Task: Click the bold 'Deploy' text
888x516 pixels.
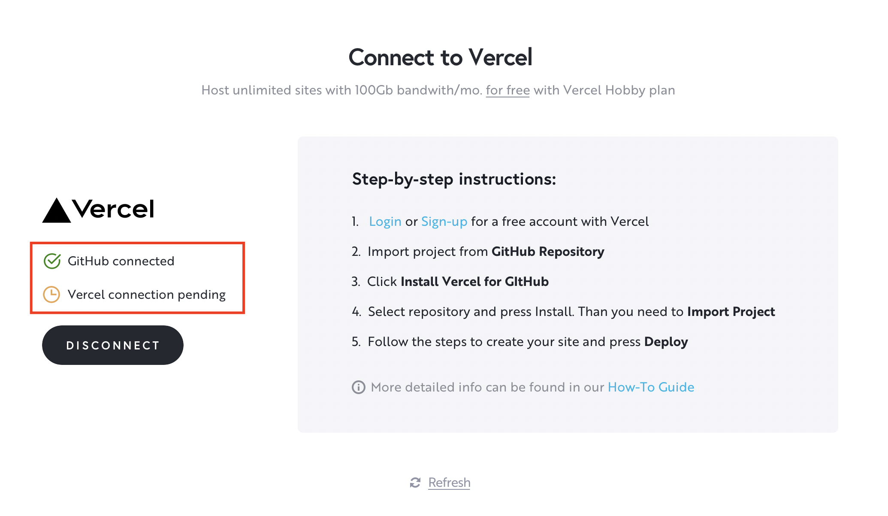Action: 666,342
